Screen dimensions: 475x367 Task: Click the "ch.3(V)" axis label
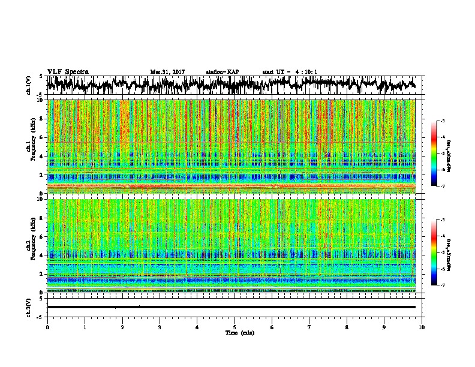[x=29, y=308]
